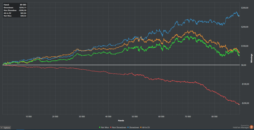Click the 50 000 hands axis label
Viewport: 254px width, 130px height.
click(135, 116)
